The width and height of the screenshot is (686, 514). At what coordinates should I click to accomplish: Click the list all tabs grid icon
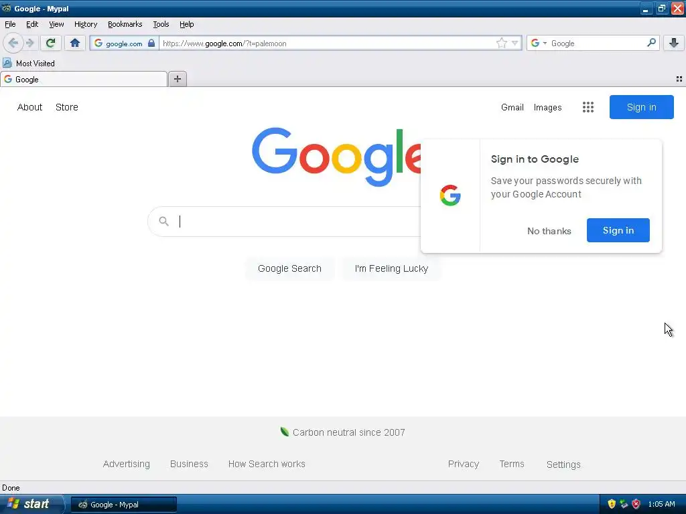click(679, 79)
